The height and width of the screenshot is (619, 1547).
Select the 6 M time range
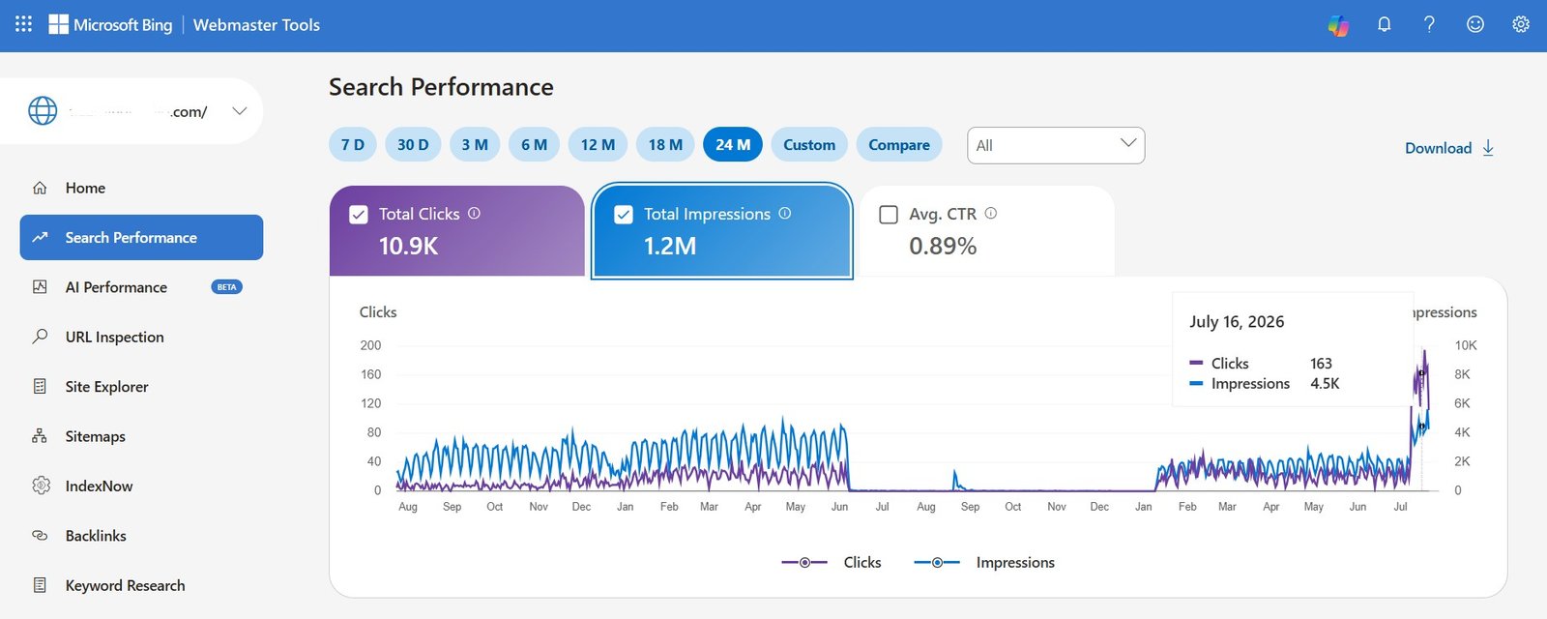click(535, 144)
